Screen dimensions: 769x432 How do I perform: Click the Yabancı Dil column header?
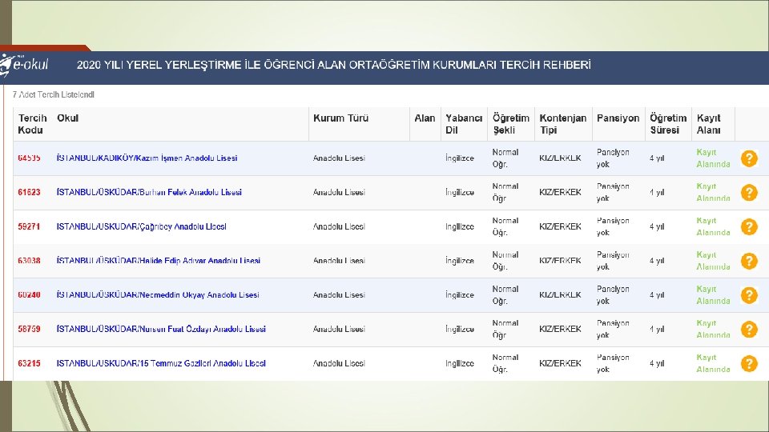tap(464, 124)
